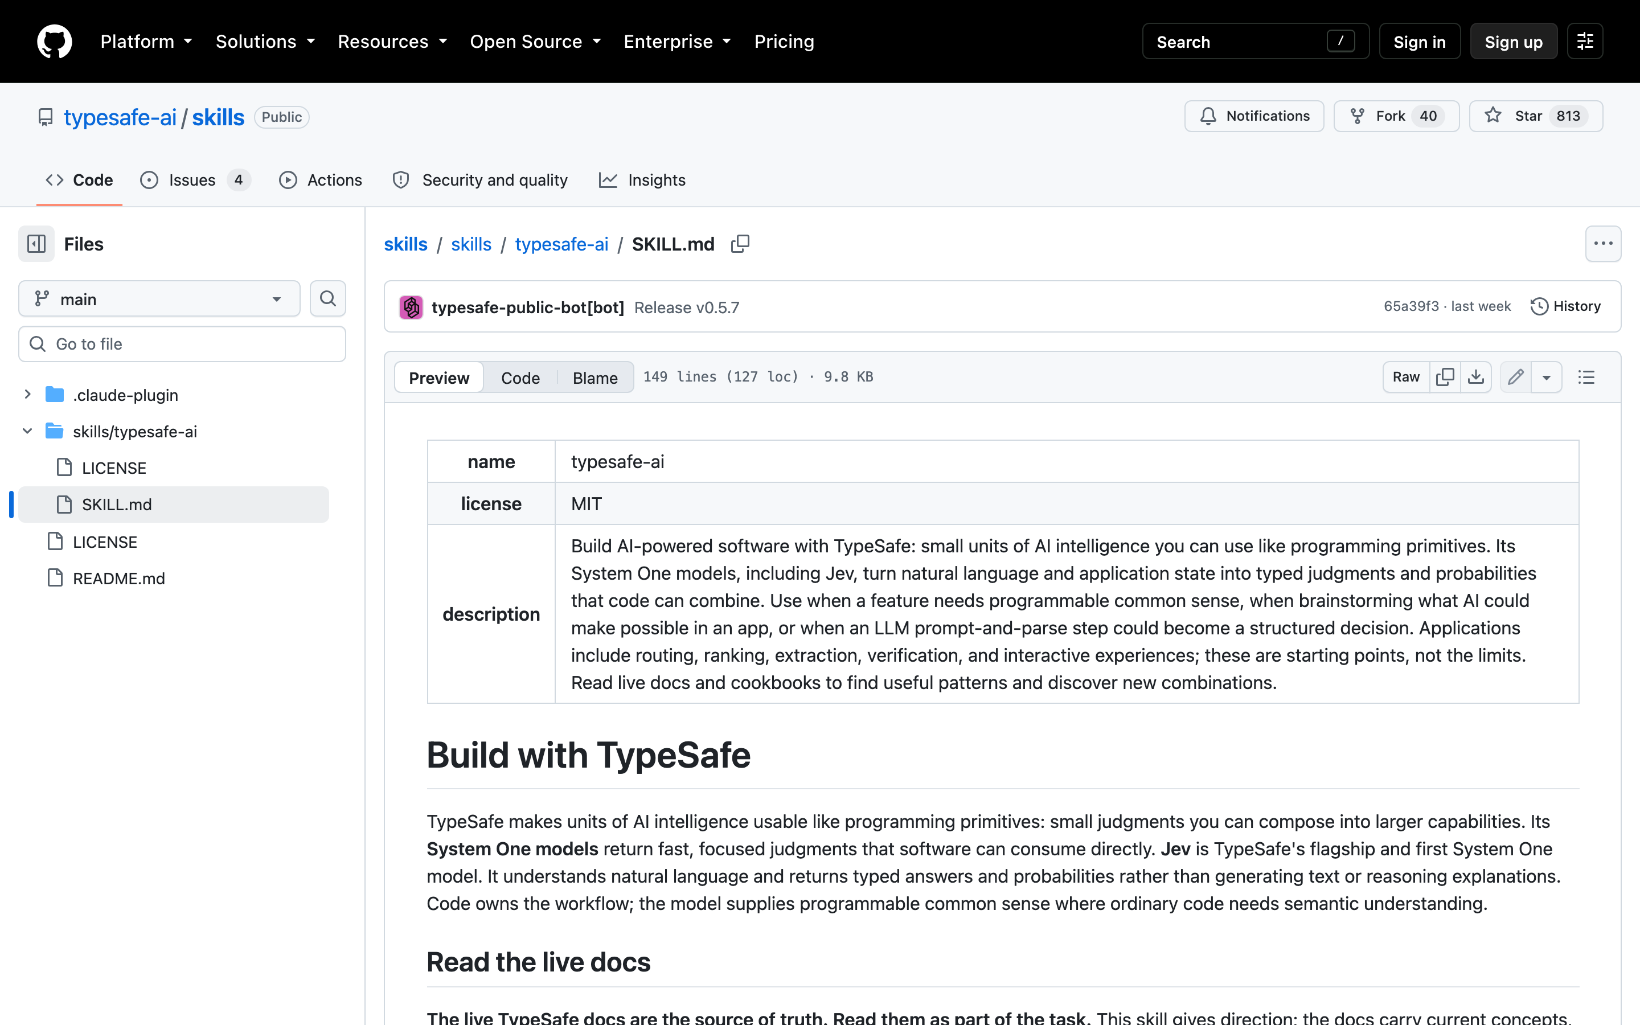
Task: Click the Build with TypeSafe heading
Action: [588, 755]
